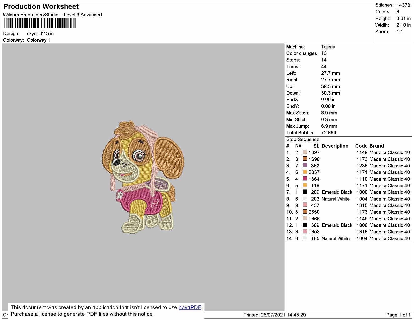Select the black swatch for stop 12
Image resolution: width=414 pixels, height=320 pixels.
[305, 225]
